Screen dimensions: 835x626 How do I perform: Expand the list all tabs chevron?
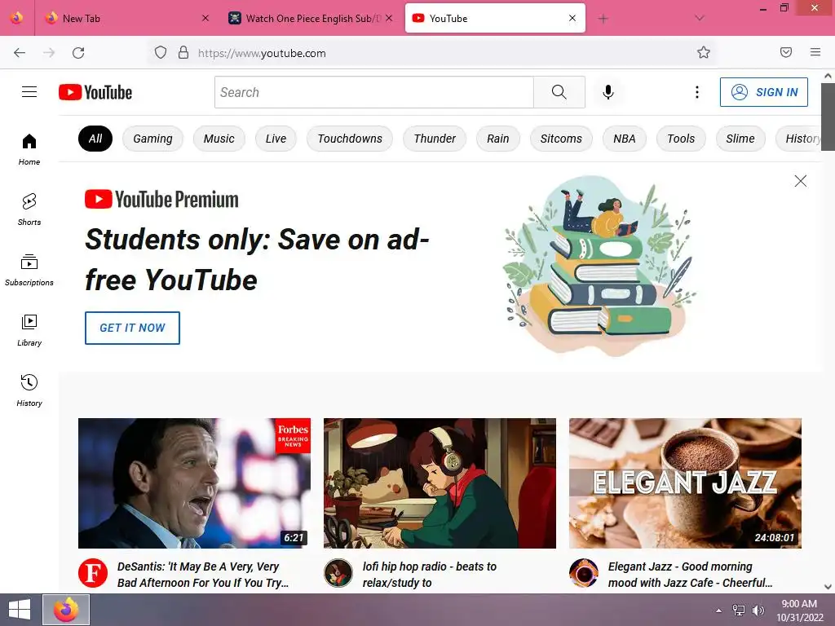[700, 19]
